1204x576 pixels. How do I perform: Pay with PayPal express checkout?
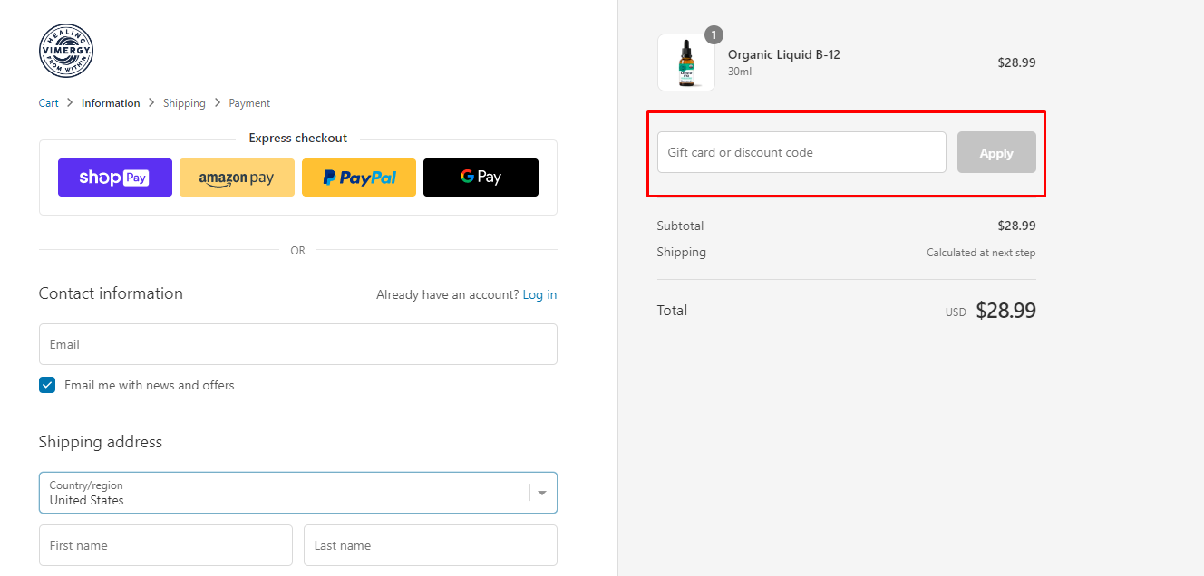tap(359, 178)
